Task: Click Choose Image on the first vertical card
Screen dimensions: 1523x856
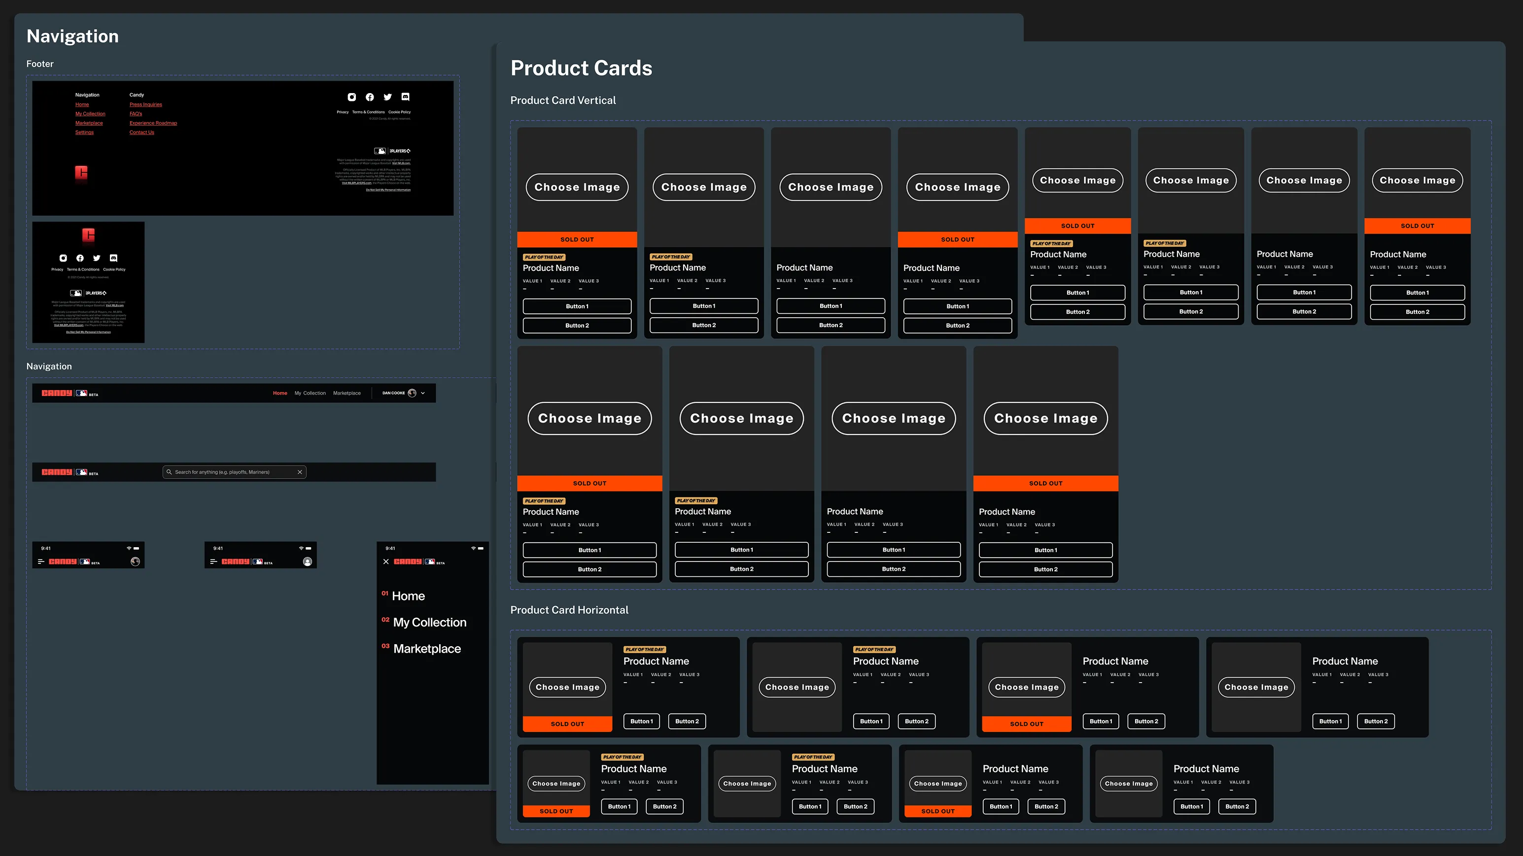Action: tap(577, 187)
